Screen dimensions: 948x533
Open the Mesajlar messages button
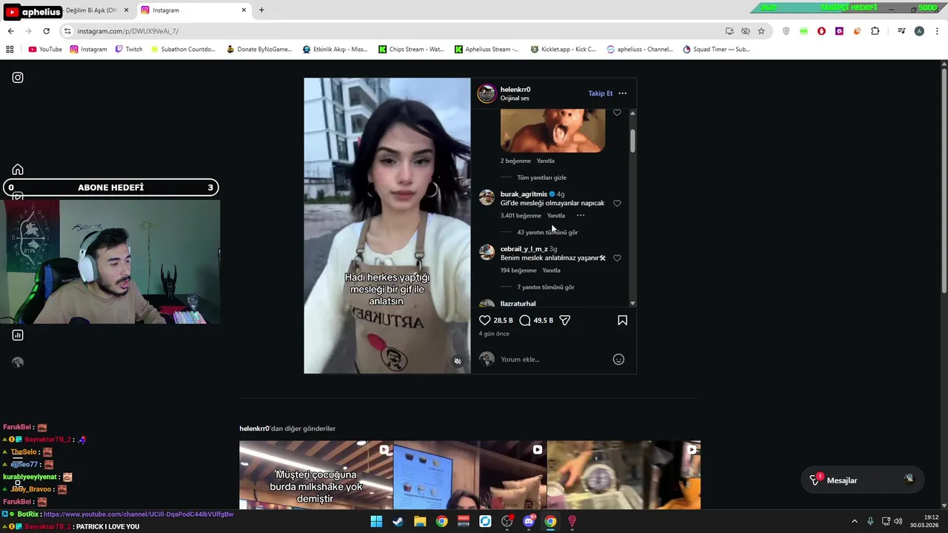click(x=861, y=480)
